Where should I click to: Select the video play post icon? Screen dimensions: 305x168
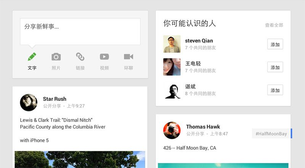coord(104,57)
